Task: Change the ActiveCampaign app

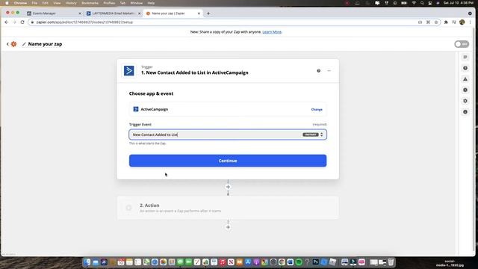Action: [x=317, y=110]
